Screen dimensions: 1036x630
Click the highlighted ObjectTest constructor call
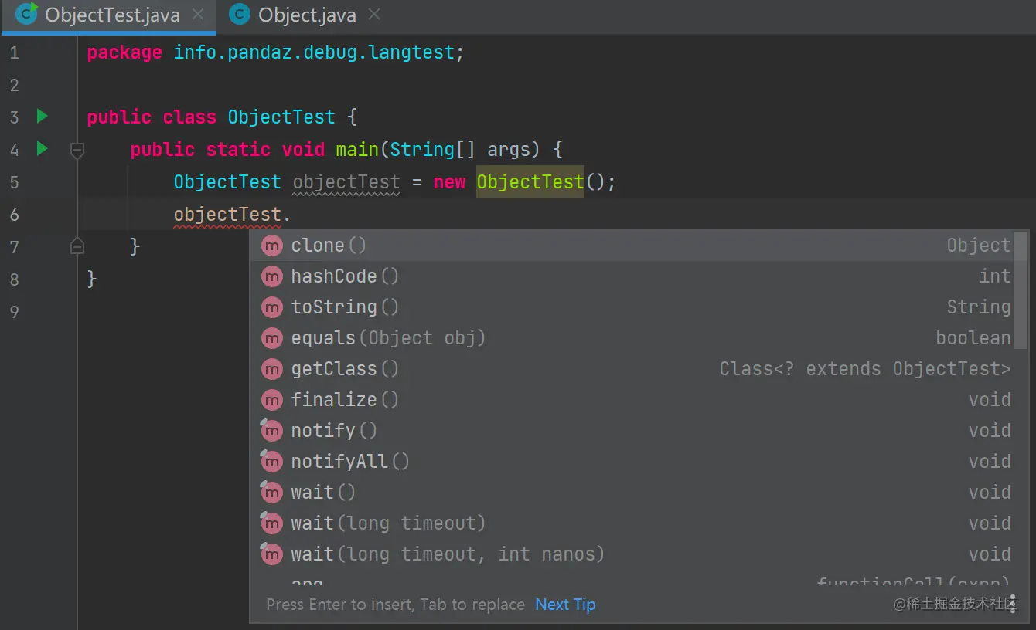(530, 182)
